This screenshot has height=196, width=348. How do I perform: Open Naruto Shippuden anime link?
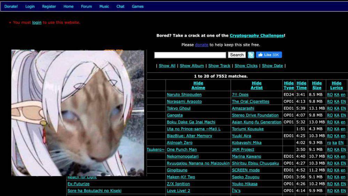[x=184, y=95]
